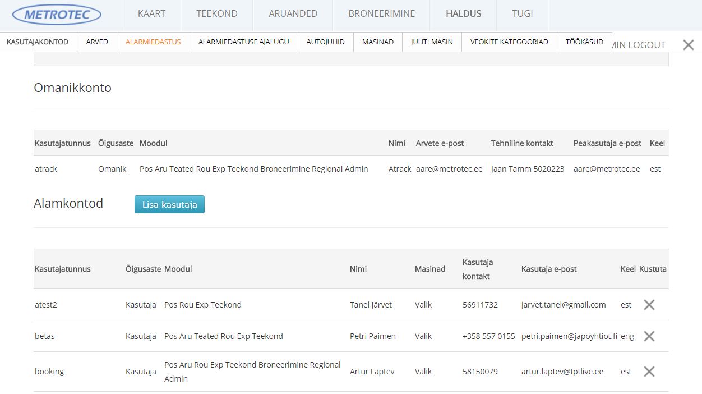Open Alarmiedastuse ajalugu tab
The width and height of the screenshot is (702, 394).
tap(243, 42)
